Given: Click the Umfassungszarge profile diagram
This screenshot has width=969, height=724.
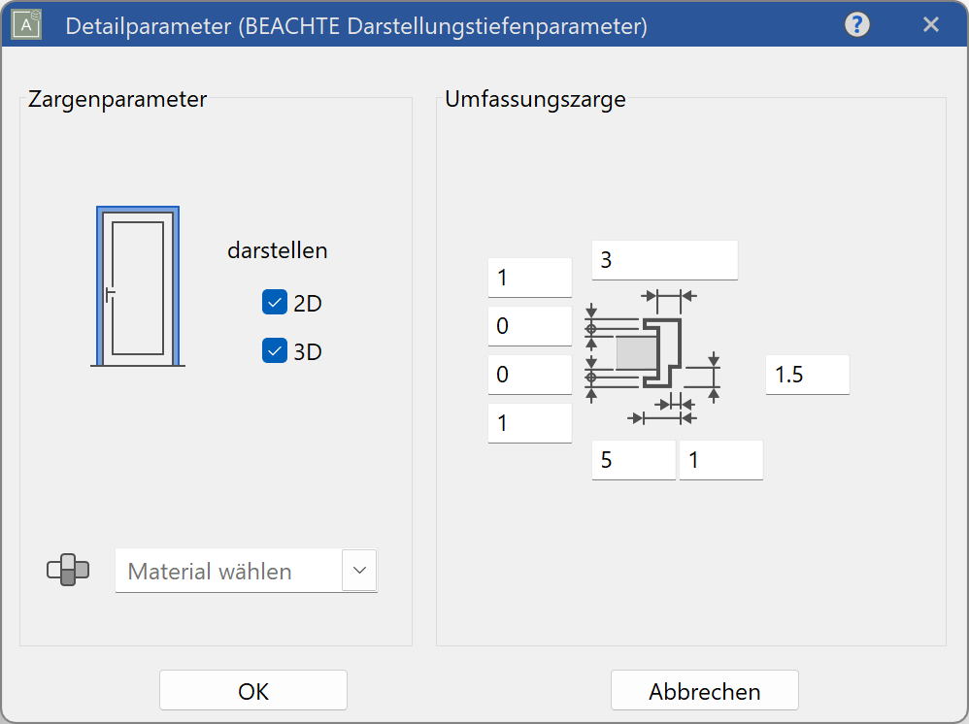Looking at the screenshot, I should pos(652,357).
